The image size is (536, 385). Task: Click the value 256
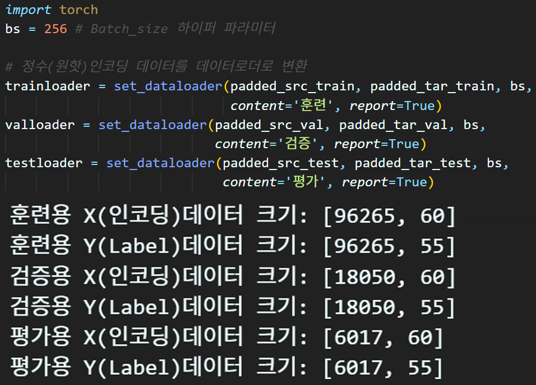point(55,28)
